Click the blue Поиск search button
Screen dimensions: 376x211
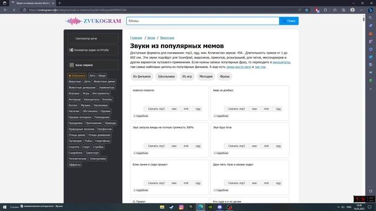[288, 21]
